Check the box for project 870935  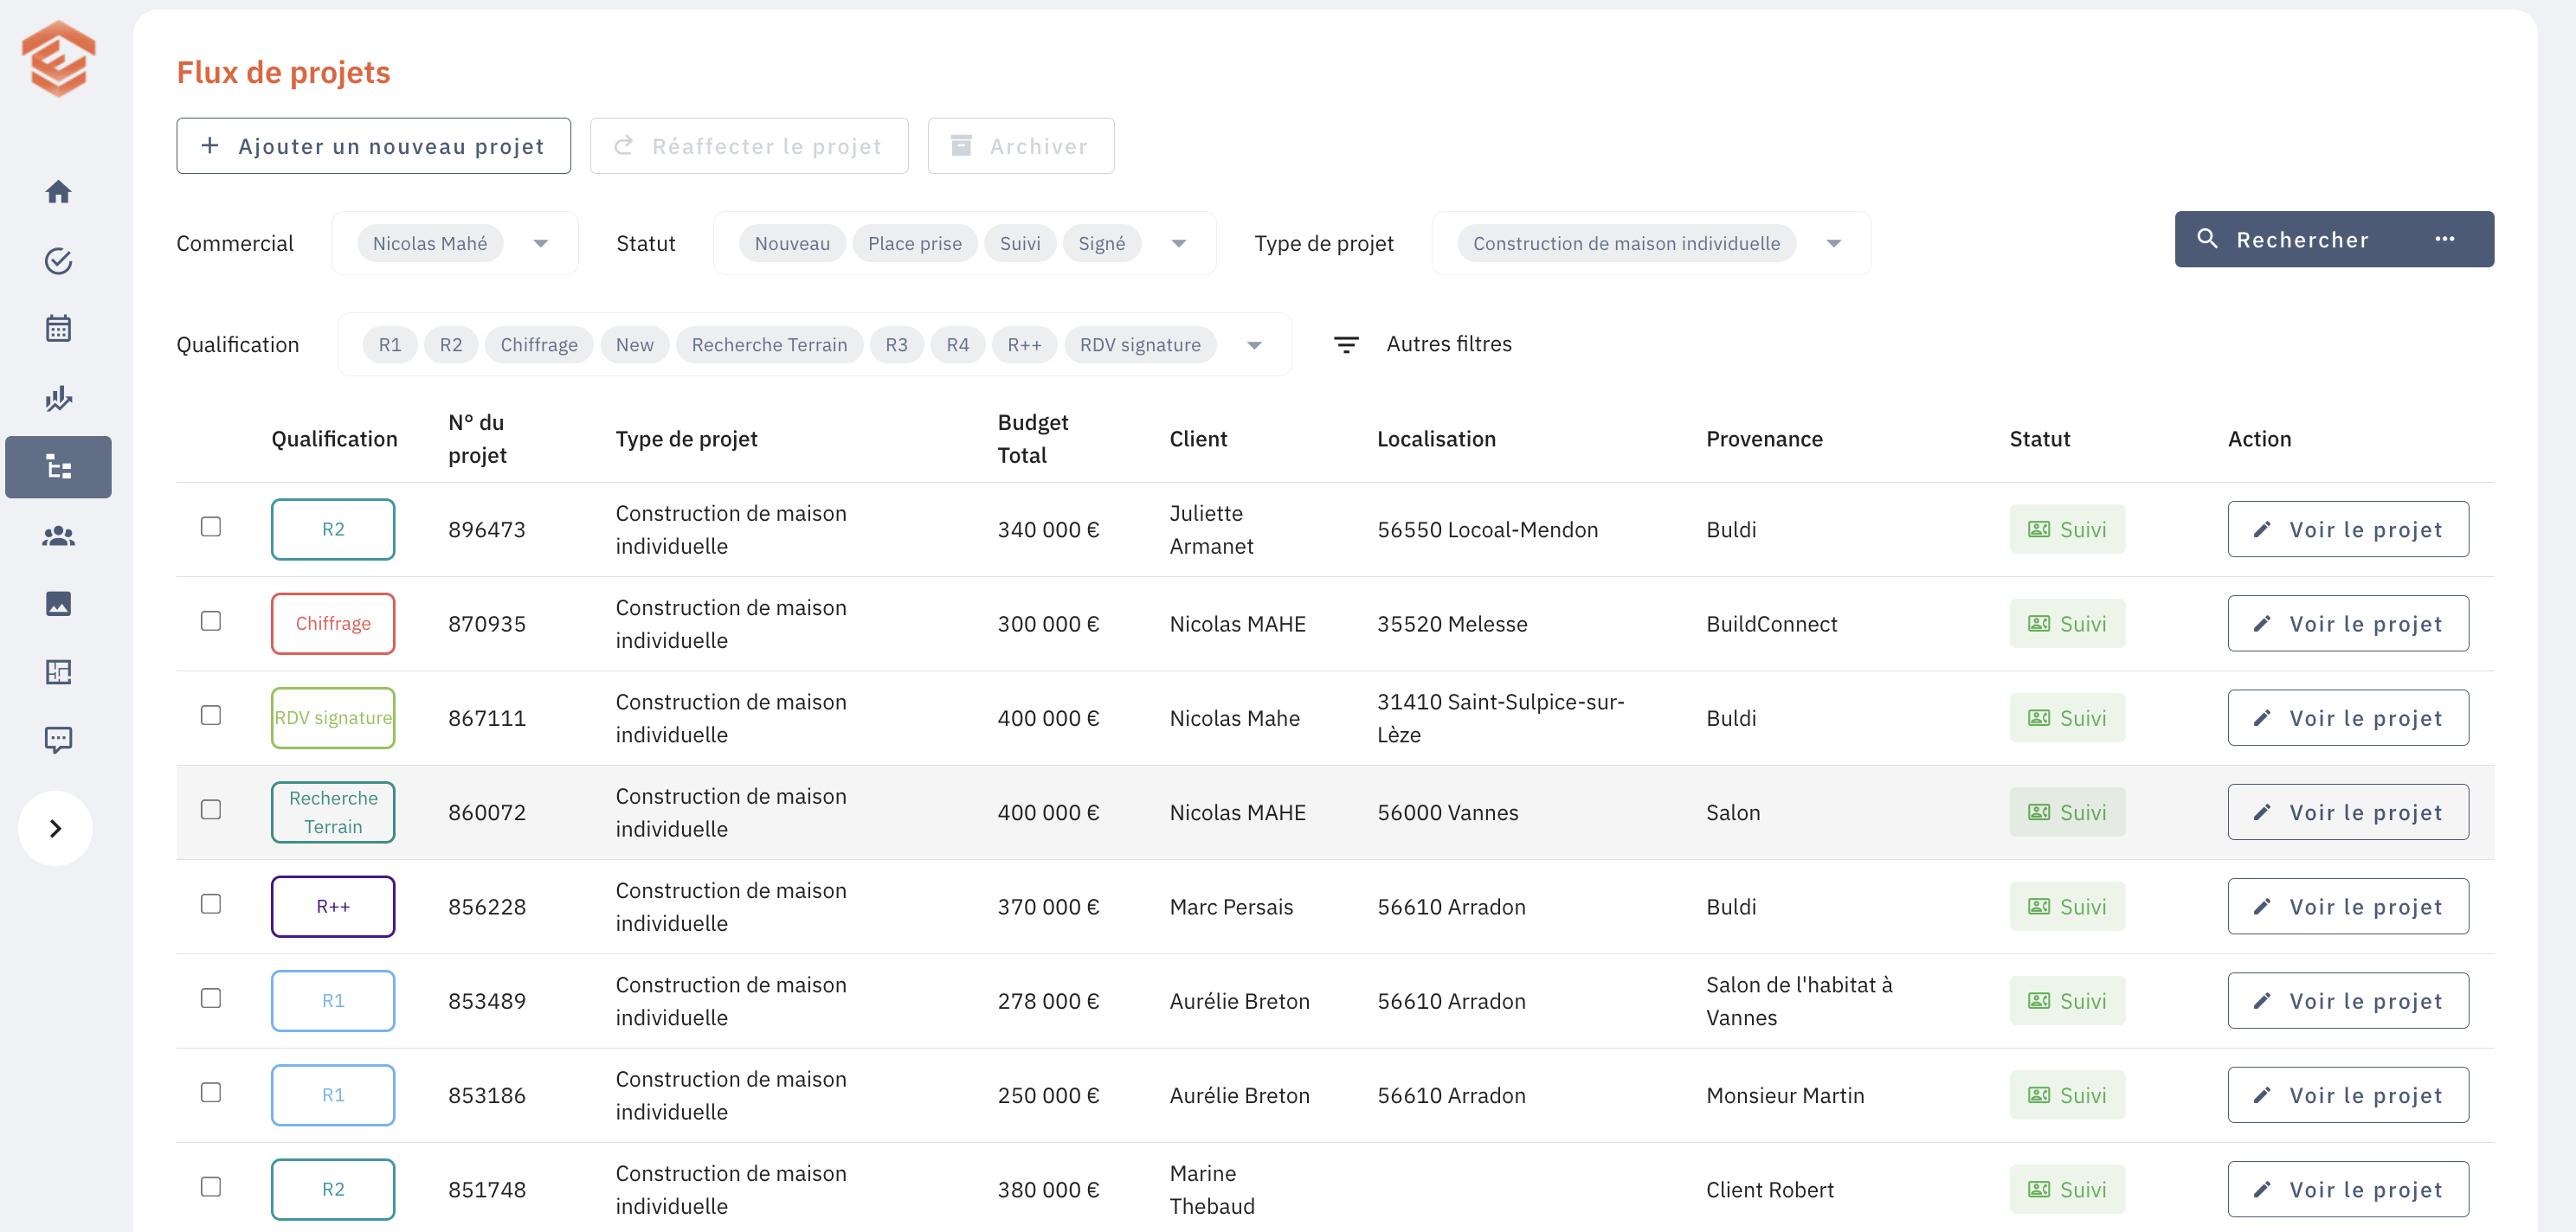[210, 620]
